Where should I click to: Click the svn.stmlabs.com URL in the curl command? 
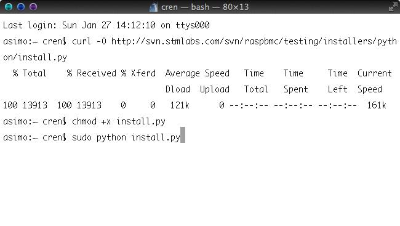[x=254, y=41]
